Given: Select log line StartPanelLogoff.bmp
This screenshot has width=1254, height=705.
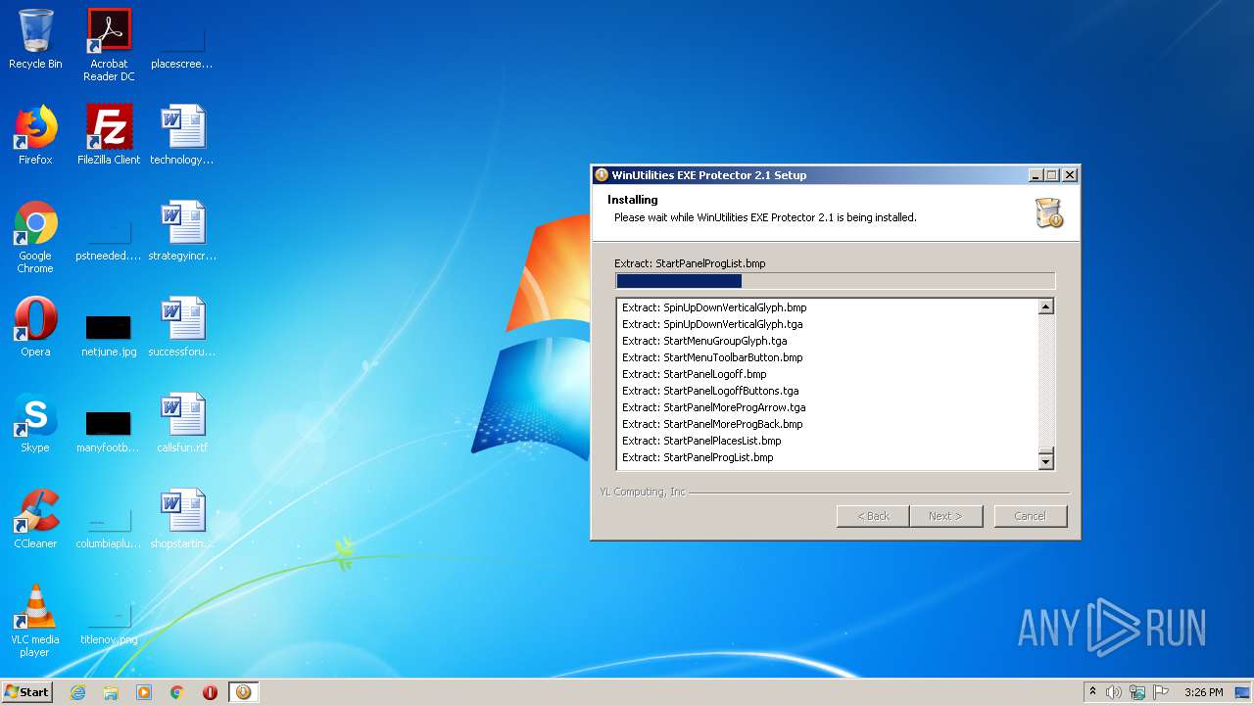Looking at the screenshot, I should click(695, 374).
